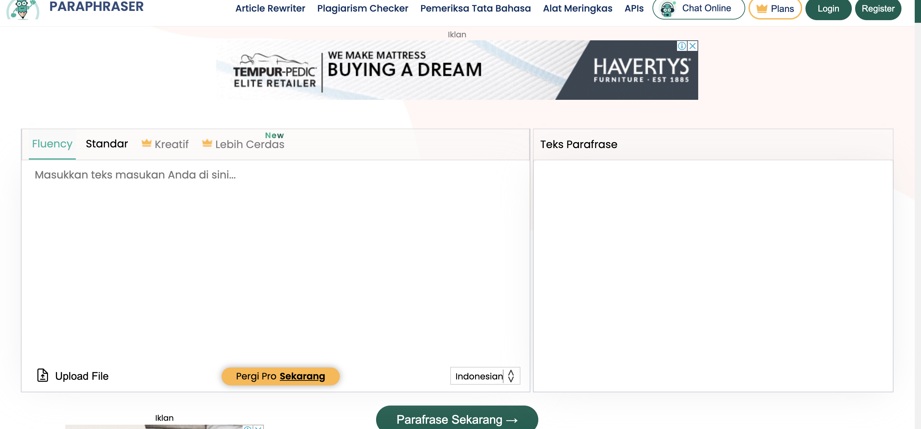Open the Article Rewriter page
This screenshot has width=921, height=429.
pyautogui.click(x=270, y=9)
